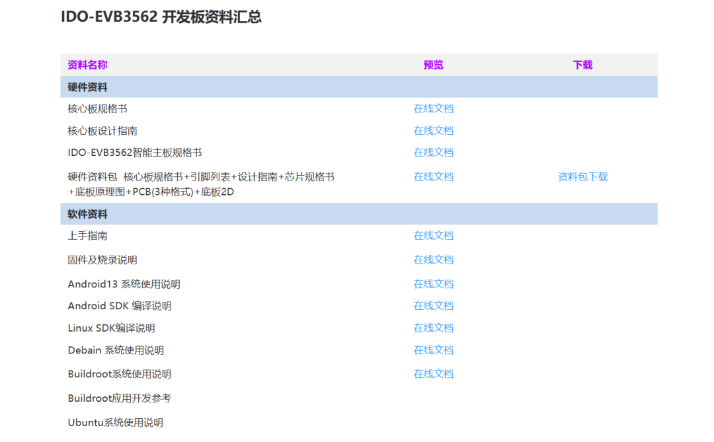Click the 下载 column header
Image resolution: width=714 pixels, height=442 pixels.
pos(582,65)
